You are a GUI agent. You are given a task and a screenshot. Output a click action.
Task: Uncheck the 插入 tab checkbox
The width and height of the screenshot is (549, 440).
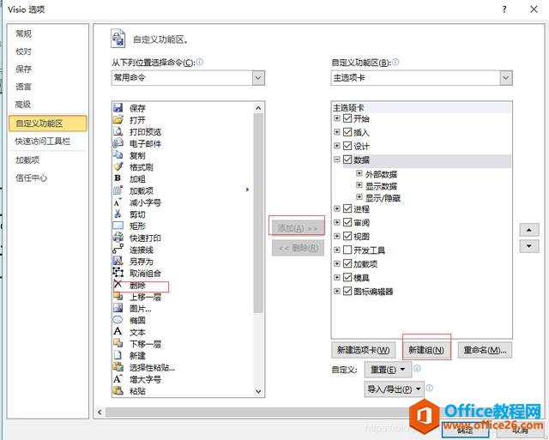click(x=347, y=132)
